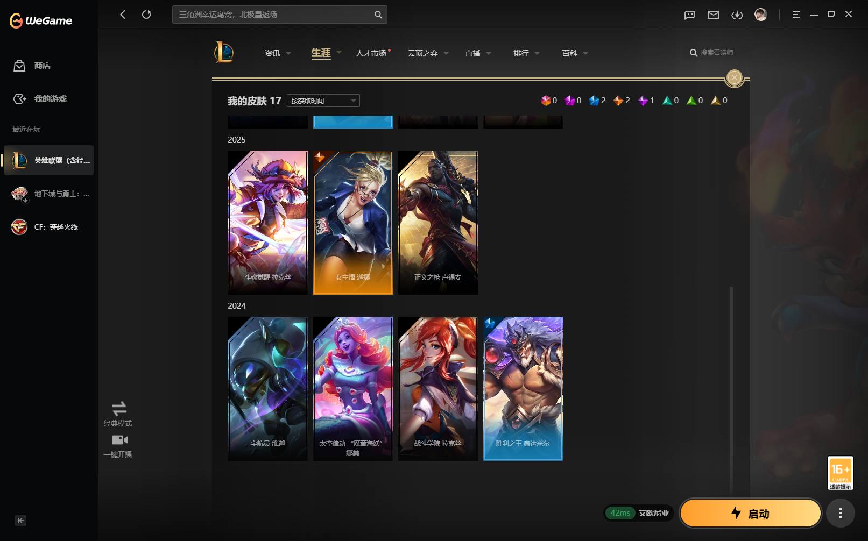Click the WeGame logo
Viewport: 868px width, 541px height.
tap(41, 20)
